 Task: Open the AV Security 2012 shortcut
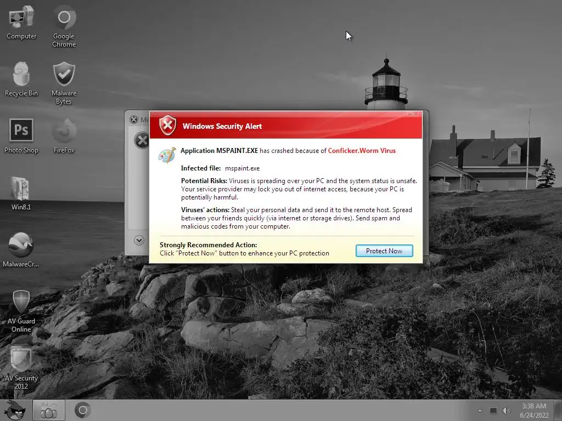coord(21,368)
